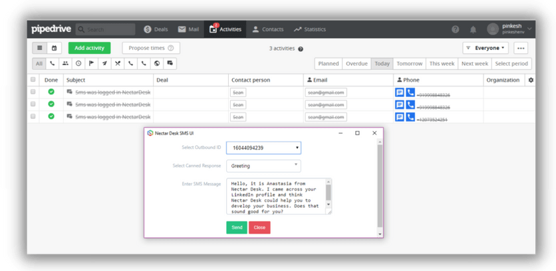
Task: Click the Add activity button
Action: coord(89,48)
